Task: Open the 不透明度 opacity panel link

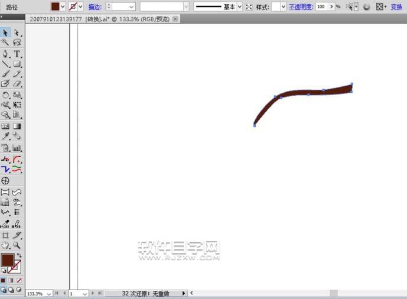Action: [301, 6]
